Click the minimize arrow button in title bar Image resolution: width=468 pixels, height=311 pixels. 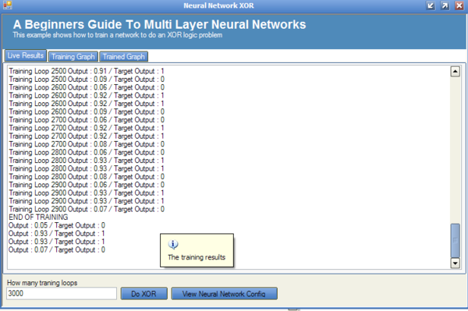pos(431,5)
